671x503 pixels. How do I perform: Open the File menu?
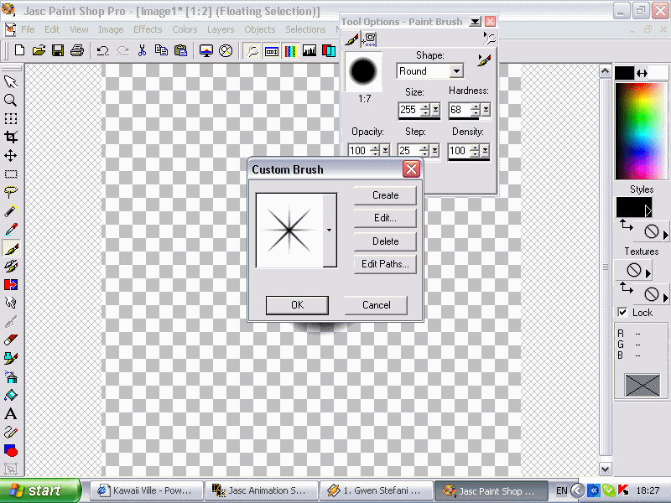point(28,29)
